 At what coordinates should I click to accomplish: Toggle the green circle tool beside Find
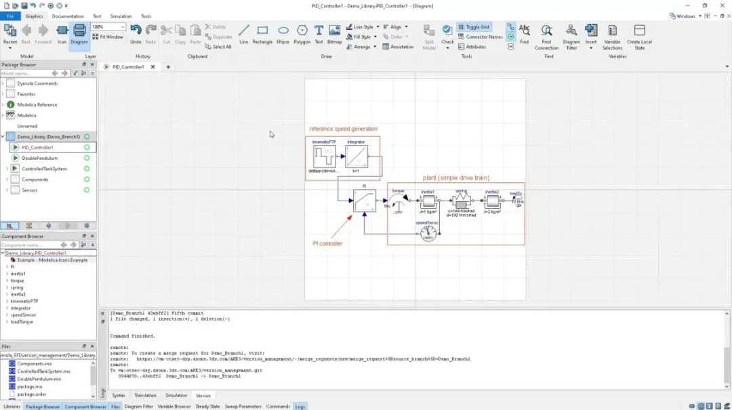click(511, 37)
